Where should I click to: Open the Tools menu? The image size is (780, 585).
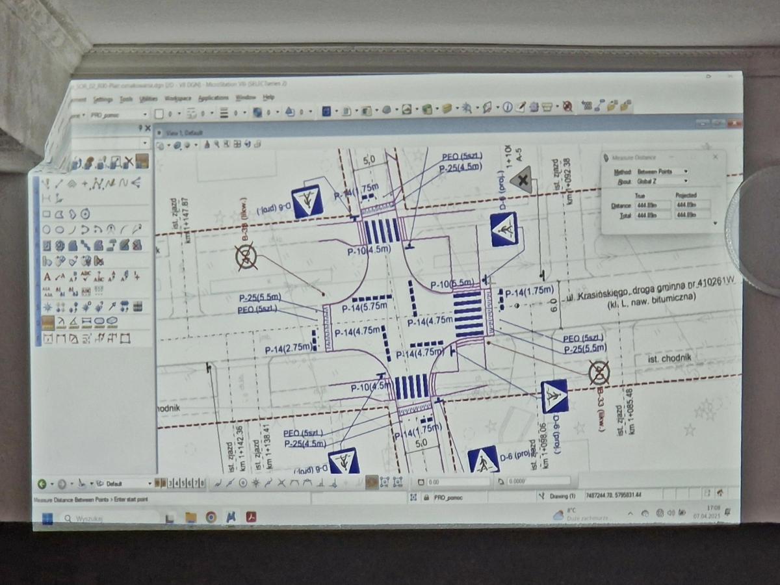pos(126,99)
